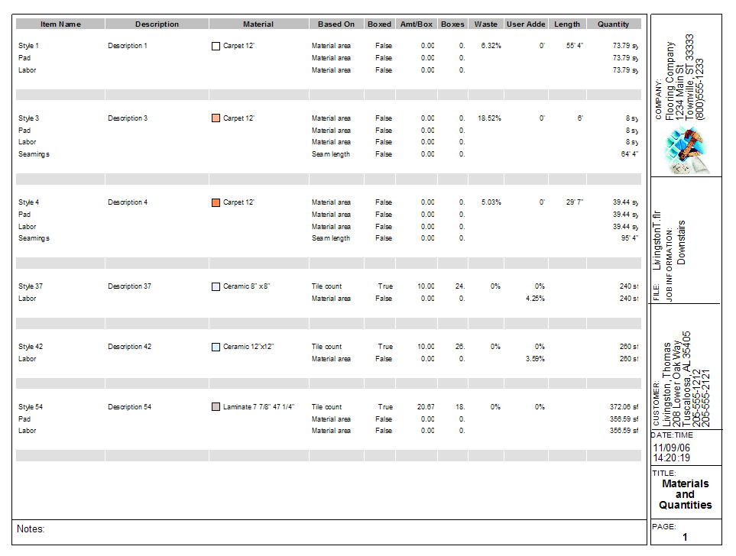Pick the Style 4 orange carpet swatch
736x556 pixels.
coord(216,202)
